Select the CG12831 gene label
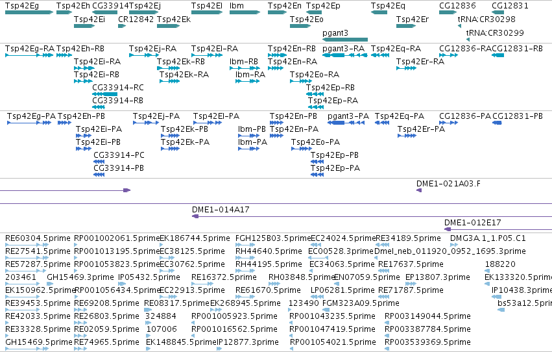This screenshot has height=352, width=552. click(x=510, y=6)
